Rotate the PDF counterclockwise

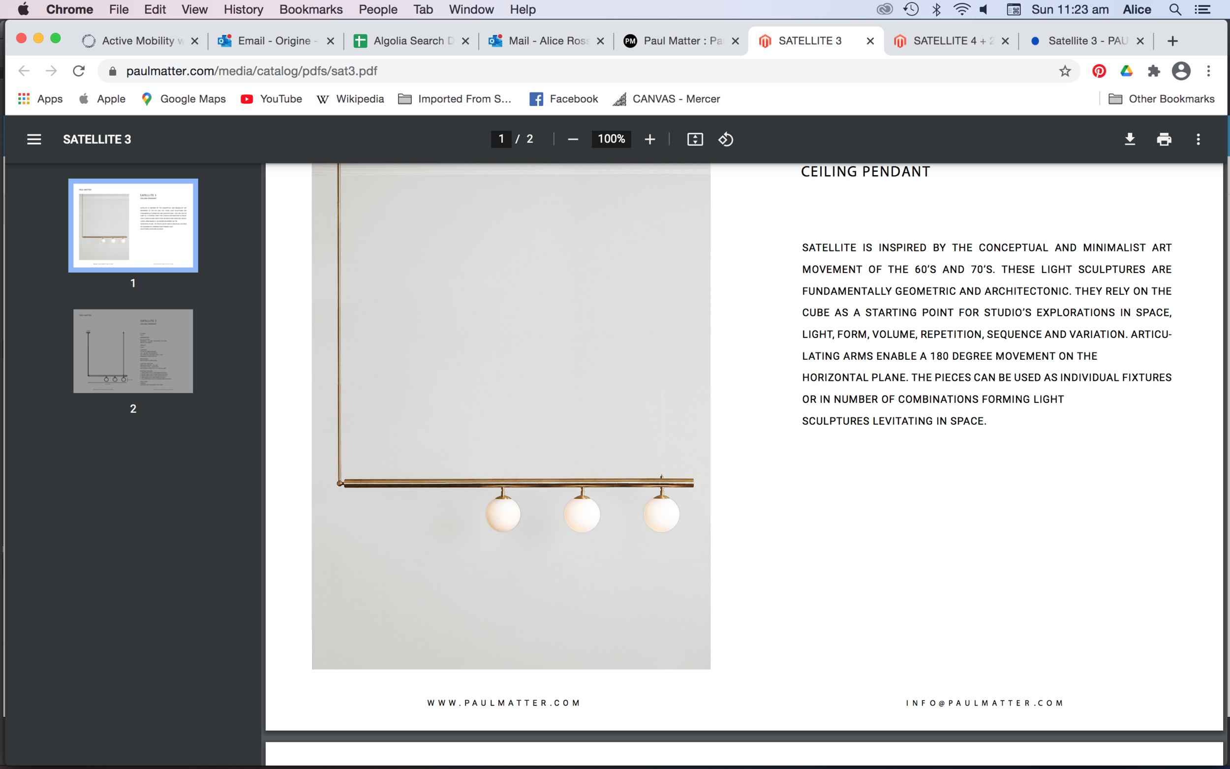726,139
